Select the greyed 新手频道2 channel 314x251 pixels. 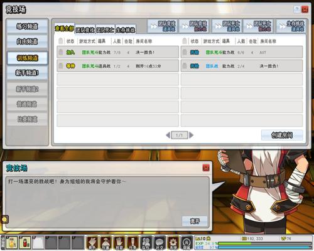point(27,89)
